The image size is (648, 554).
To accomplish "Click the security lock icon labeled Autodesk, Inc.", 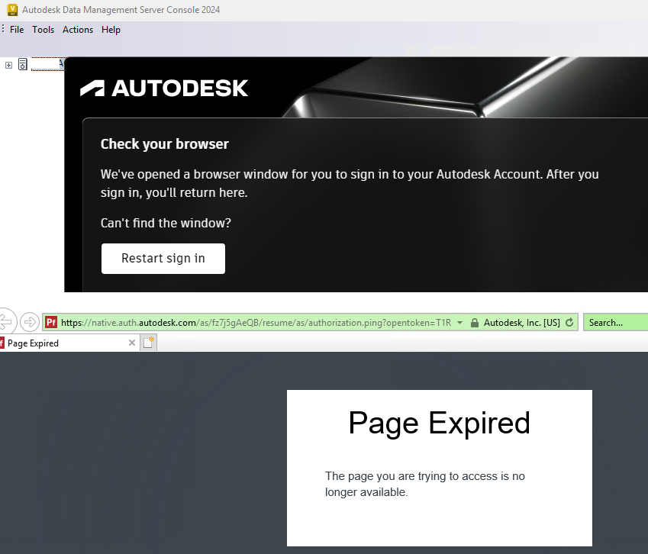I will tap(476, 321).
